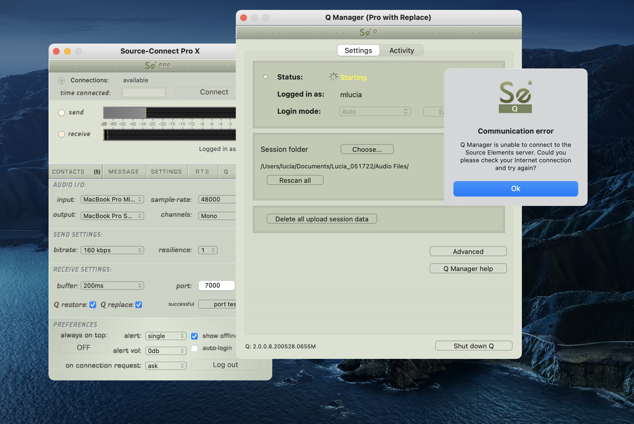
Task: Open the input MacBook Pro Mi... dropdown
Action: [112, 199]
